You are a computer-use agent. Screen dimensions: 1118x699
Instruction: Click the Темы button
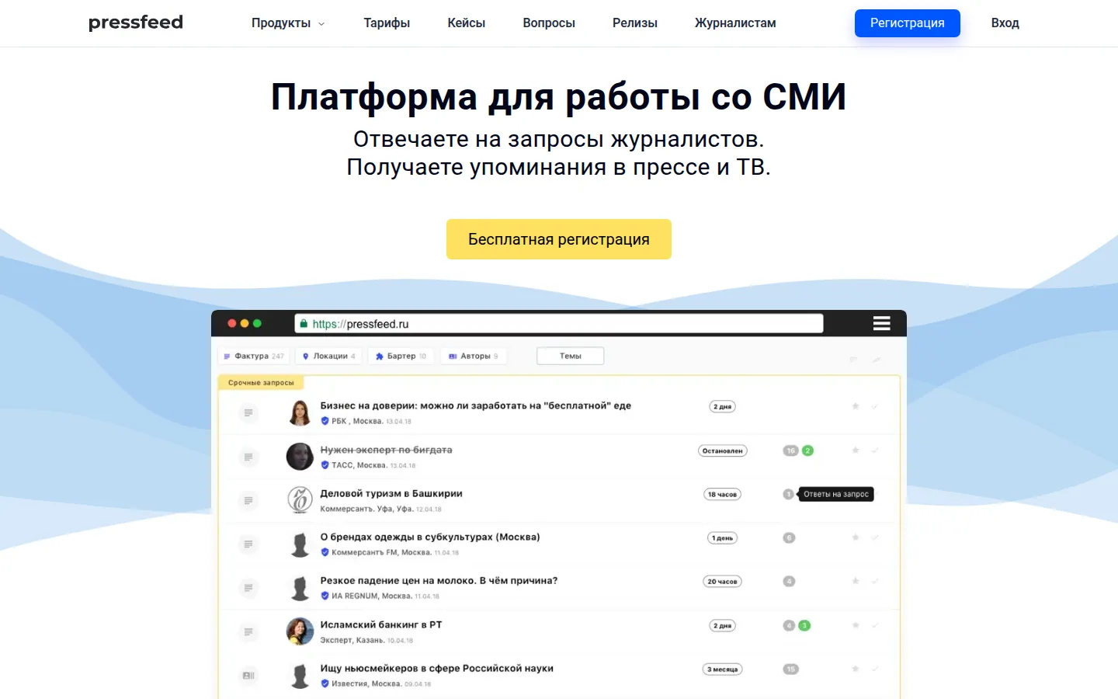[571, 356]
